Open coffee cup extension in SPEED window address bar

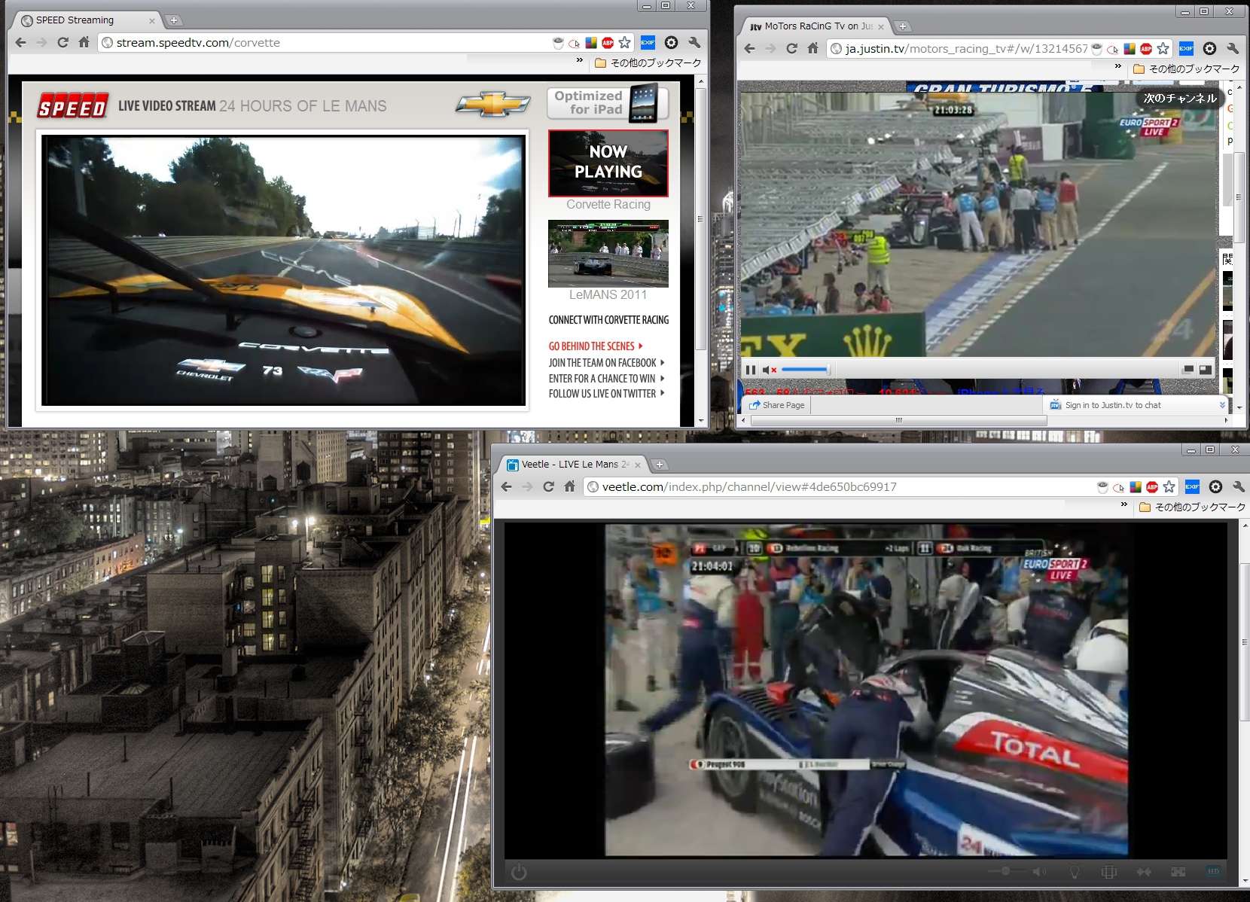coord(558,43)
